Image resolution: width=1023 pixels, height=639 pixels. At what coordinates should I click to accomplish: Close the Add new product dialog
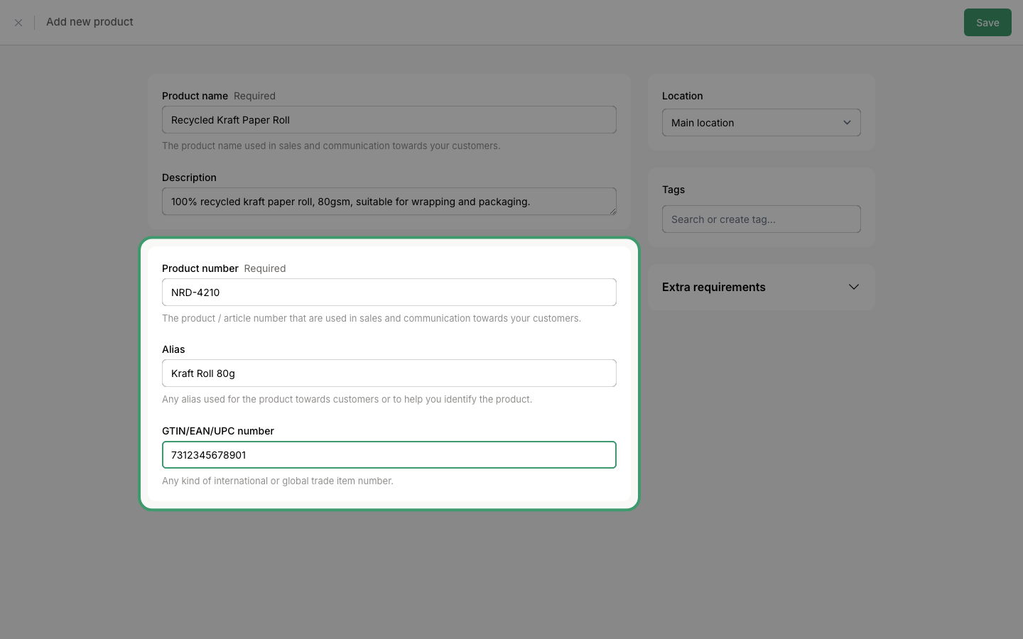coord(18,23)
